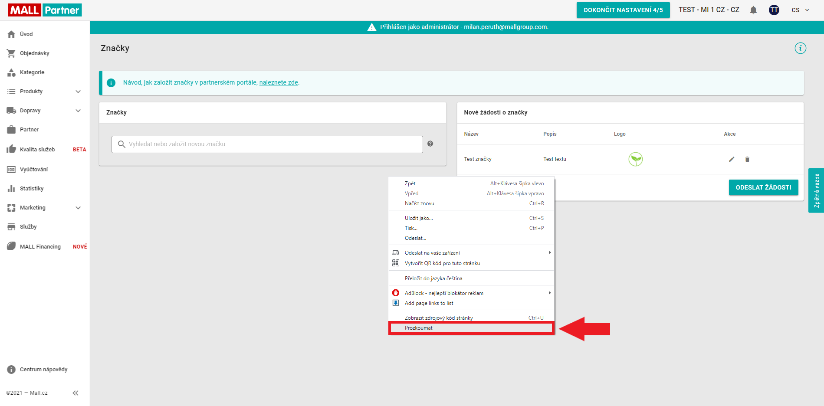Click the QR code icon in the context menu

(395, 263)
